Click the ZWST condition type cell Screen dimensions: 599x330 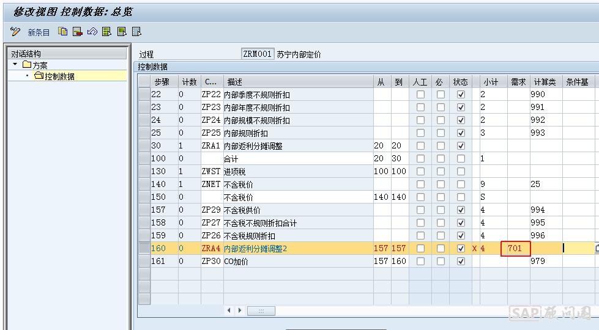coord(212,171)
